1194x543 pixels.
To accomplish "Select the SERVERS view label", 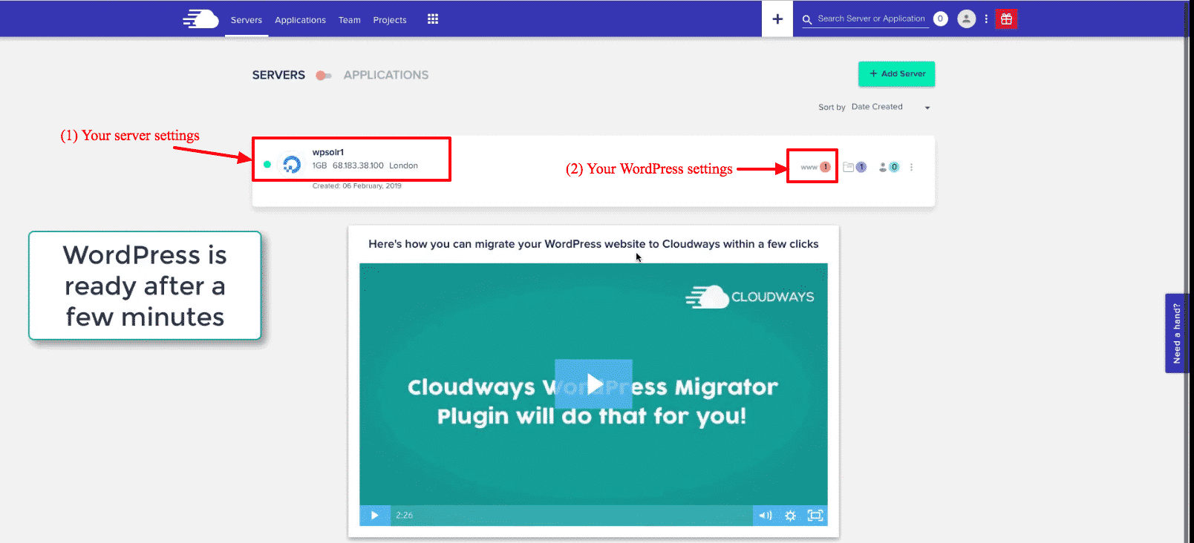I will pos(278,75).
